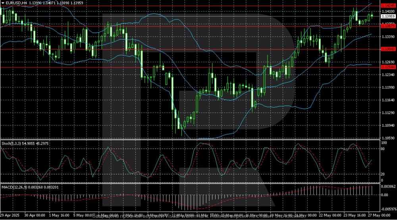Click the MACD 0.003862 scale value

(387, 186)
